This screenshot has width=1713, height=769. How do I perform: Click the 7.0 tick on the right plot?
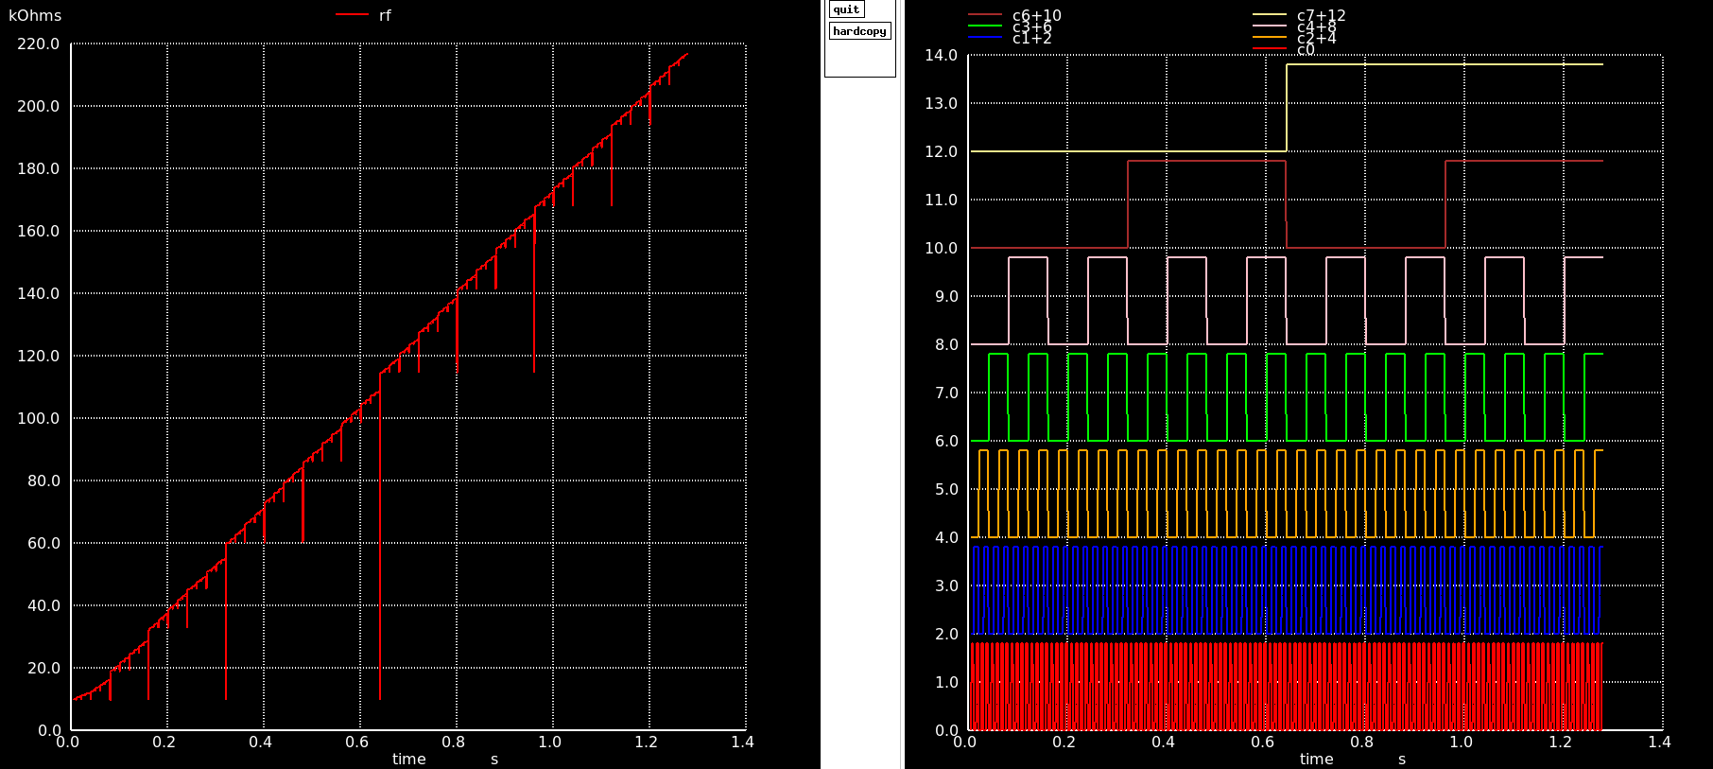pos(945,393)
